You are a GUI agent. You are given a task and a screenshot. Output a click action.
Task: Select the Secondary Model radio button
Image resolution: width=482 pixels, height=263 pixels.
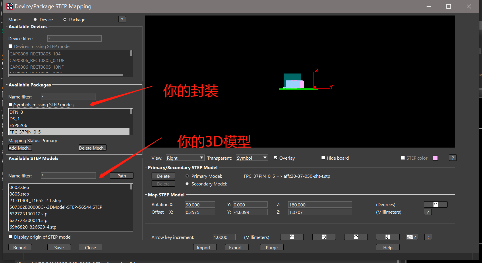coord(187,184)
